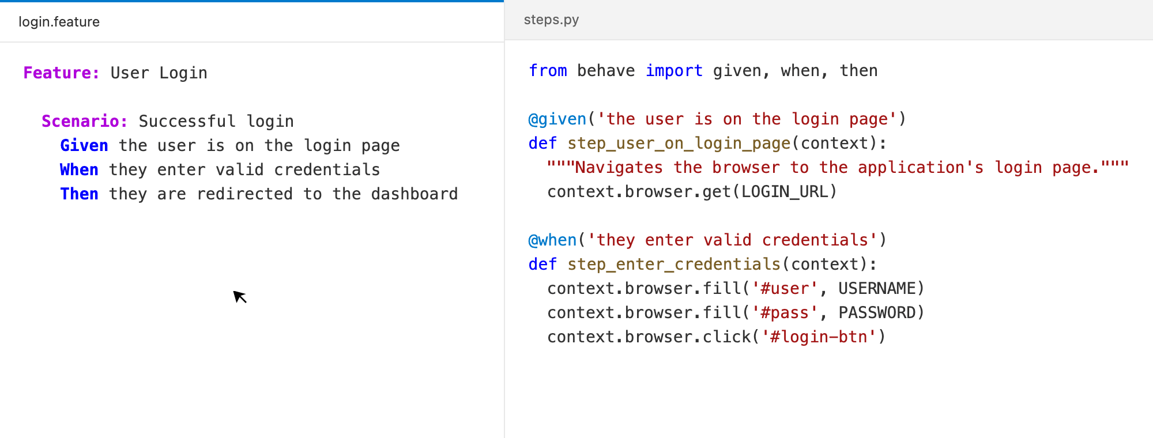
Task: Click 'the user is on the login page' step text in login.feature
Action: click(259, 145)
